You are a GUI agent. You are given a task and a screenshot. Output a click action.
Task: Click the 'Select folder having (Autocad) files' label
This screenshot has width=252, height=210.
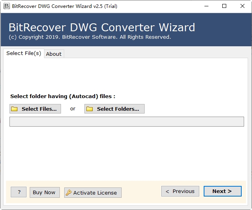63,96
